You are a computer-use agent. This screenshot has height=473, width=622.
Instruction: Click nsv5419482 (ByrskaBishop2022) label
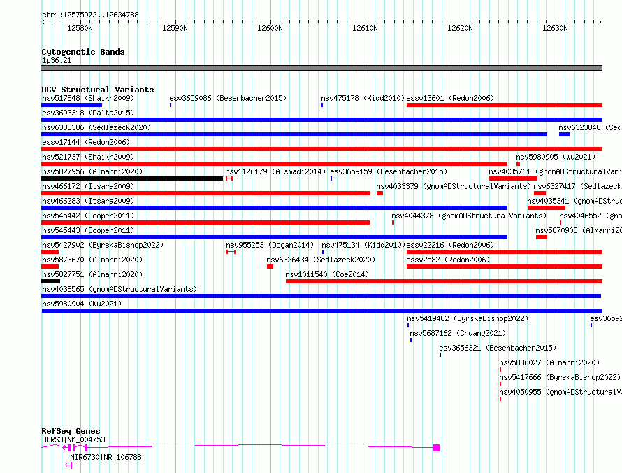(x=468, y=318)
